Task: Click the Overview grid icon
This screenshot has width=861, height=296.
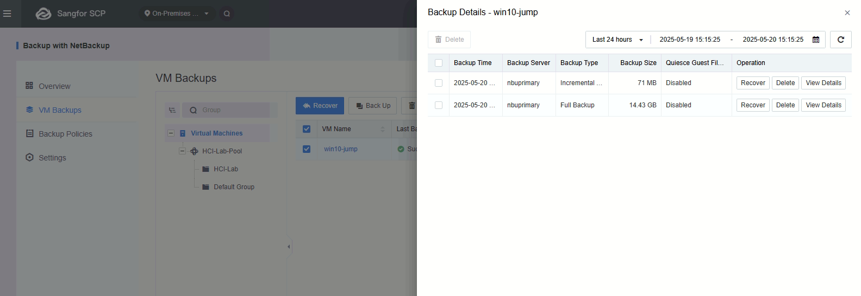Action: (x=29, y=86)
